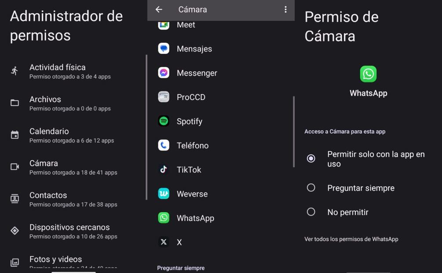Open the Contactos permission category
This screenshot has width=442, height=273.
pos(73,199)
